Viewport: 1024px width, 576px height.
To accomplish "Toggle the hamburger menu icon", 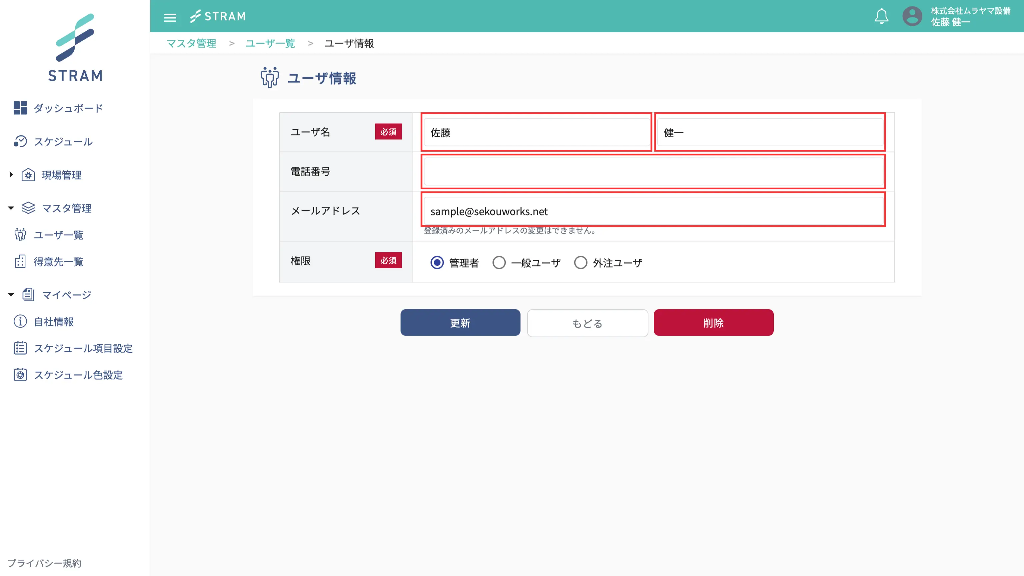I will coord(170,17).
